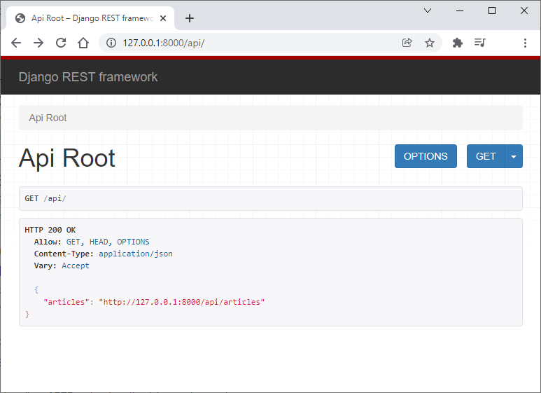Click the Api Root breadcrumb
The height and width of the screenshot is (393, 541).
tap(48, 118)
